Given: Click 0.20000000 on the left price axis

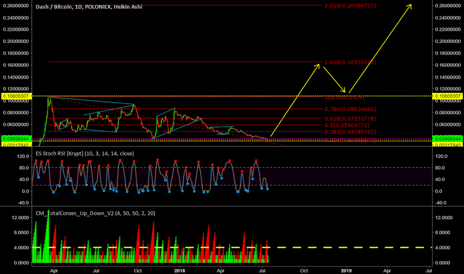Looking at the screenshot, I should point(16,41).
